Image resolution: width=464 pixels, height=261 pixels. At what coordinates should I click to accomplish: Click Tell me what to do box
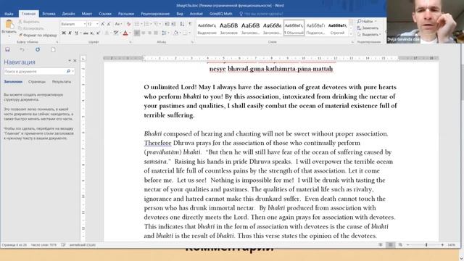point(262,14)
